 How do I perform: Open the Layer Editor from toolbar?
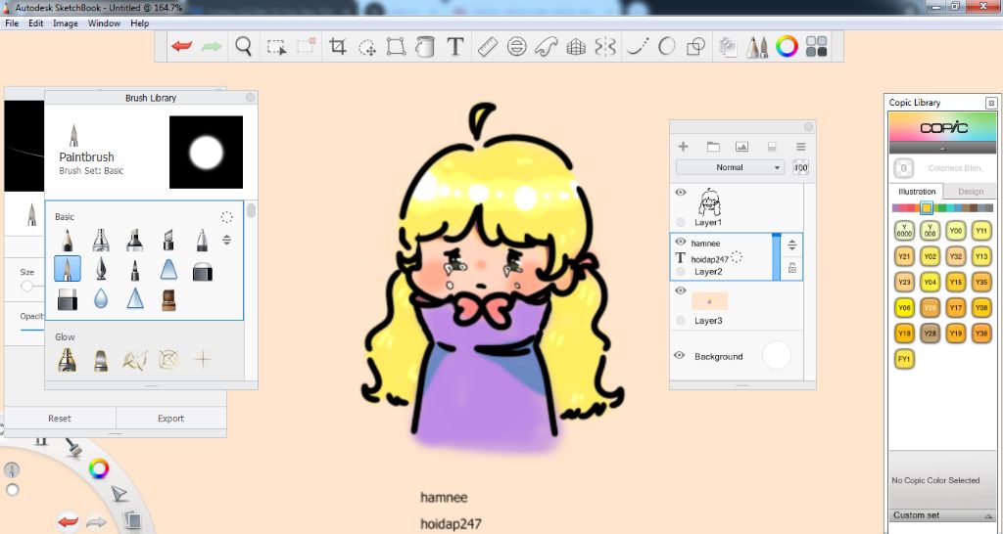(728, 47)
